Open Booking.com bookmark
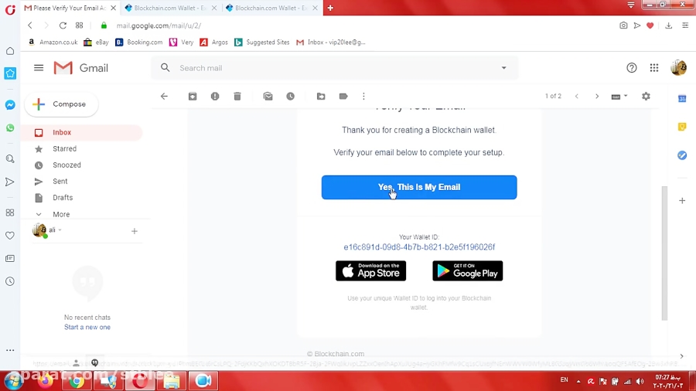The width and height of the screenshot is (696, 391). (x=139, y=42)
